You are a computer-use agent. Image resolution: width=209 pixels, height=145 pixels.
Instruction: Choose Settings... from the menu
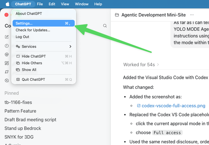tap(44, 23)
